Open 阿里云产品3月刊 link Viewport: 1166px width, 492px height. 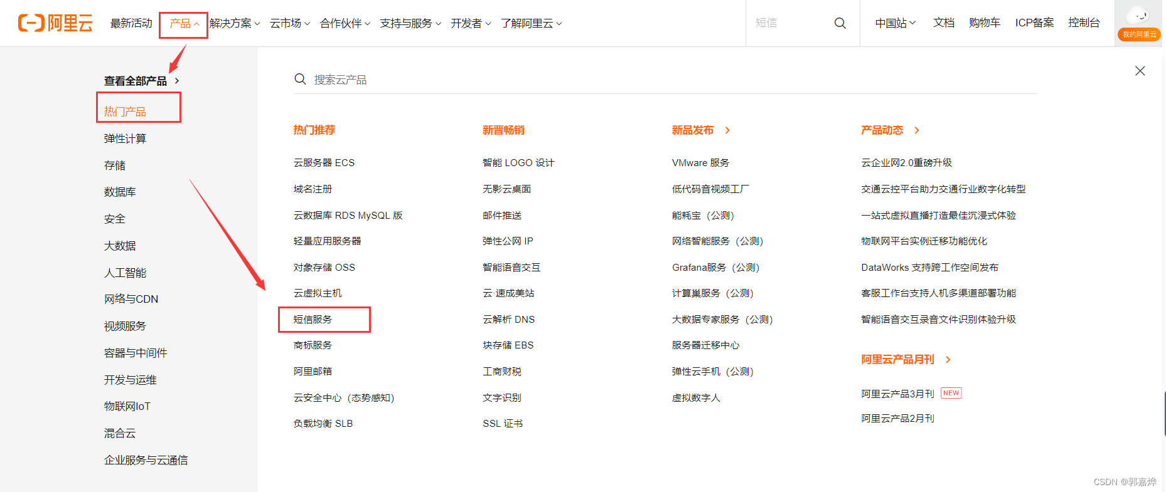898,394
